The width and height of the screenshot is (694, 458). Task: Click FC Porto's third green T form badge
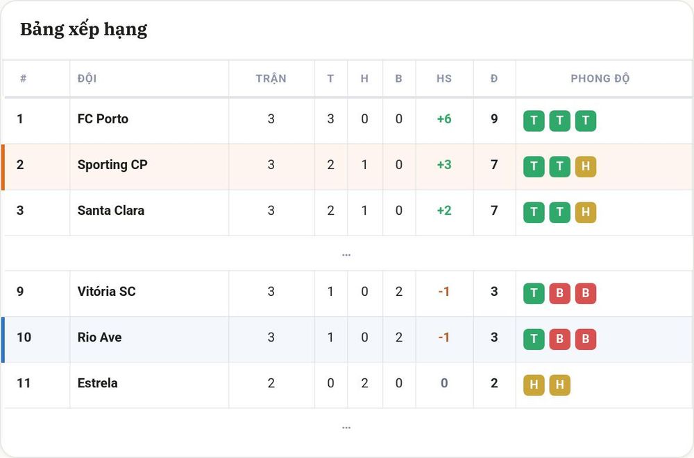point(586,121)
